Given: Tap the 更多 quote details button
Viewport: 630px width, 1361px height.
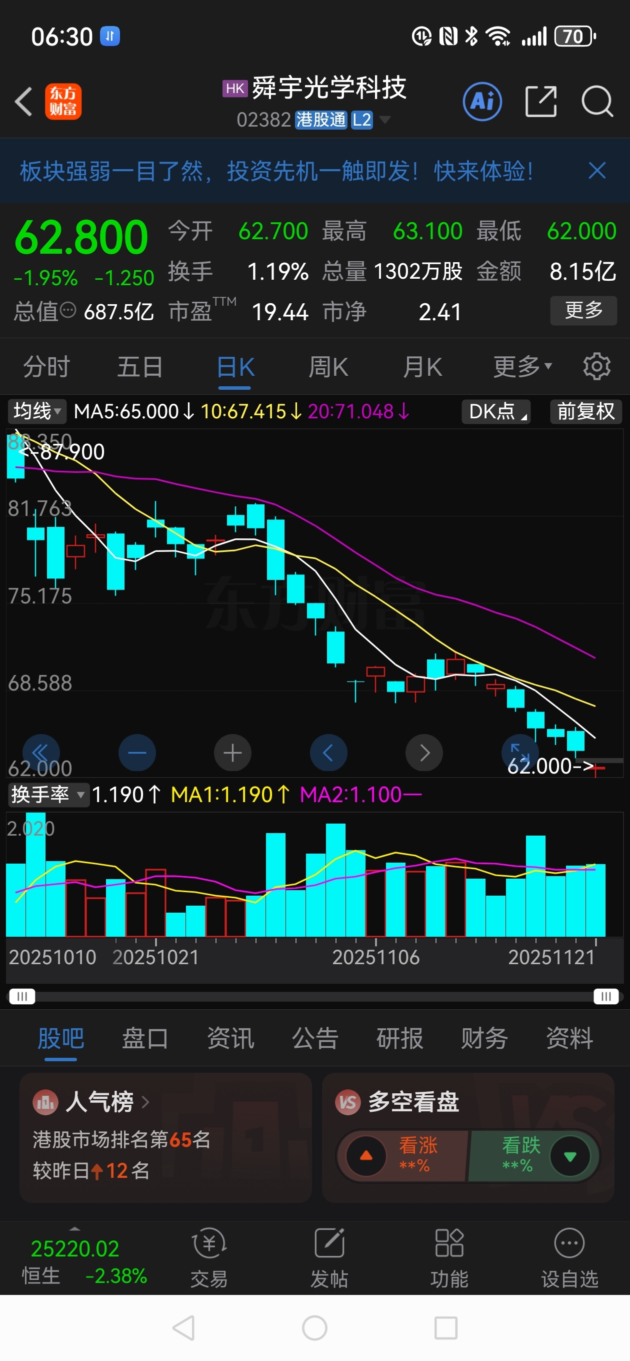Looking at the screenshot, I should [583, 310].
